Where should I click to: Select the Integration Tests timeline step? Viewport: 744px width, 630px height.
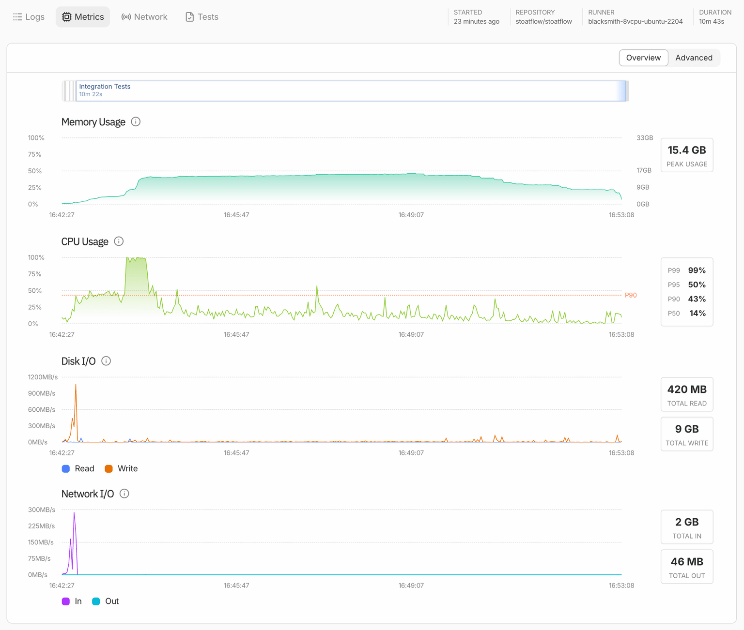351,91
